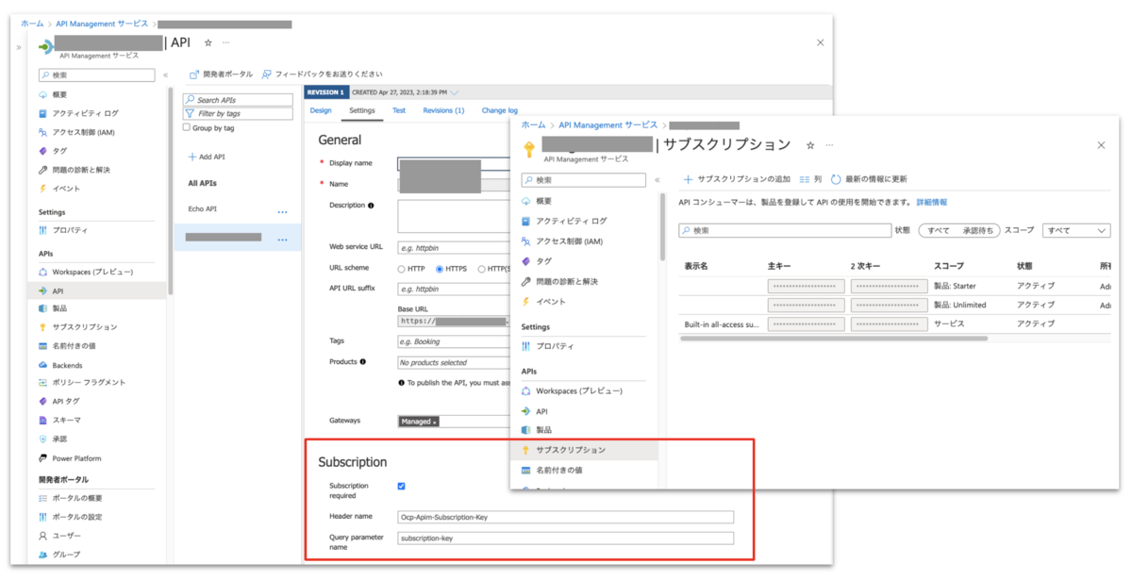
Task: Open the Products selection dropdown
Action: [454, 362]
